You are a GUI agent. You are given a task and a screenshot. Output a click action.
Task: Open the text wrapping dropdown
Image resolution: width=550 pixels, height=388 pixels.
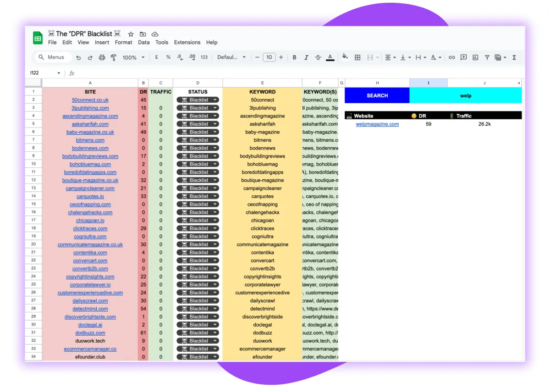pyautogui.click(x=420, y=57)
